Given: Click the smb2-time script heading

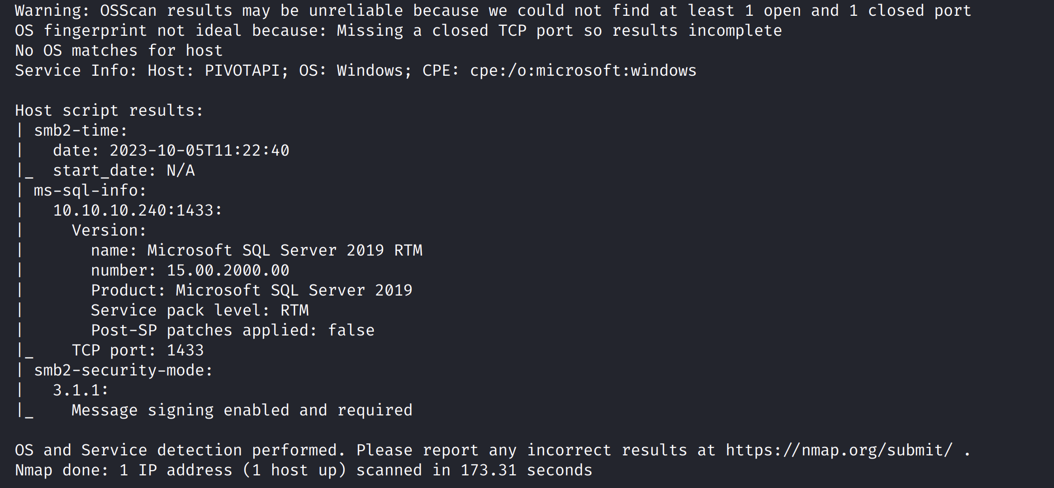Looking at the screenshot, I should tap(81, 130).
